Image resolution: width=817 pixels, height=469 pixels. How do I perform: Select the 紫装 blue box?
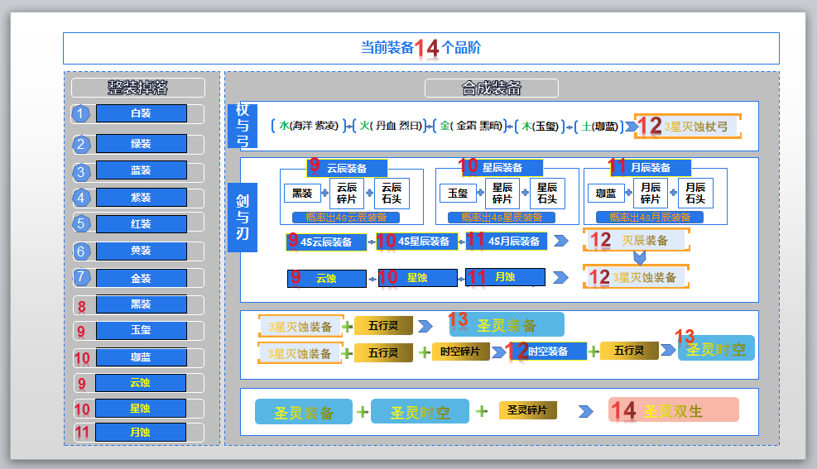pos(142,198)
